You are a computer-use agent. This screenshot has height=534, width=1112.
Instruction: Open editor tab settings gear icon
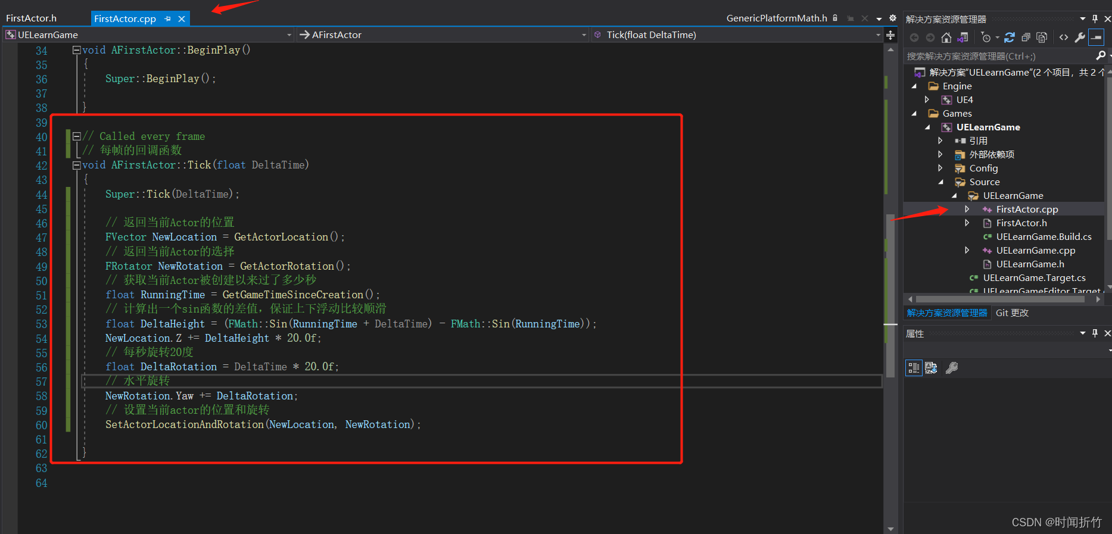pos(893,18)
